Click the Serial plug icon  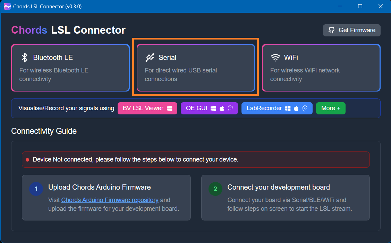(150, 57)
